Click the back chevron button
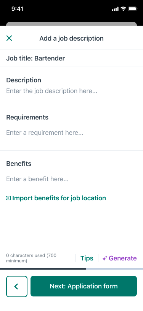Image resolution: width=143 pixels, height=311 pixels. point(17,286)
